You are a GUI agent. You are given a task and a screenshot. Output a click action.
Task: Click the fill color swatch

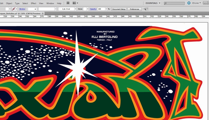[x=7, y=9]
